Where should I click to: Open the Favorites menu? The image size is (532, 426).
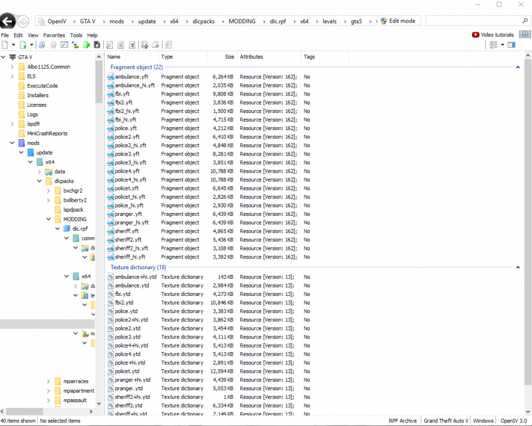54,35
